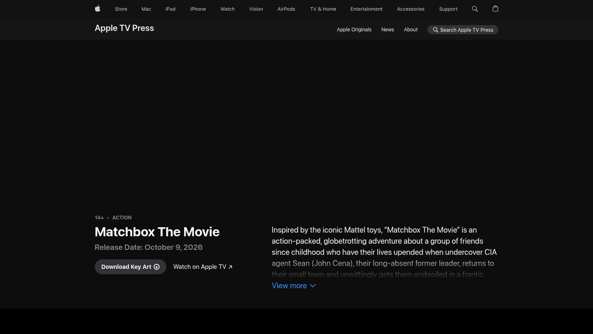
Task: Click the 14+ rating label
Action: 99,218
